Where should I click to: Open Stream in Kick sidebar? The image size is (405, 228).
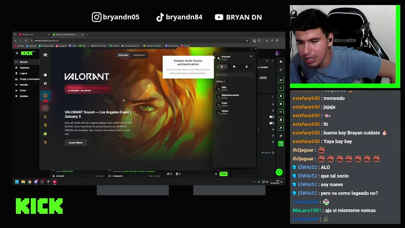pyautogui.click(x=27, y=62)
